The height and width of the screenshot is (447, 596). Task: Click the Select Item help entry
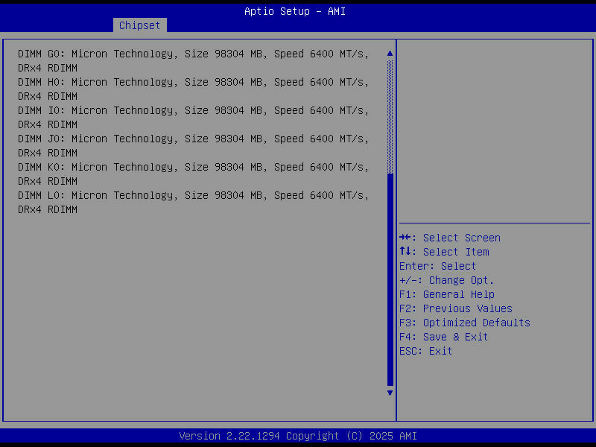click(443, 251)
